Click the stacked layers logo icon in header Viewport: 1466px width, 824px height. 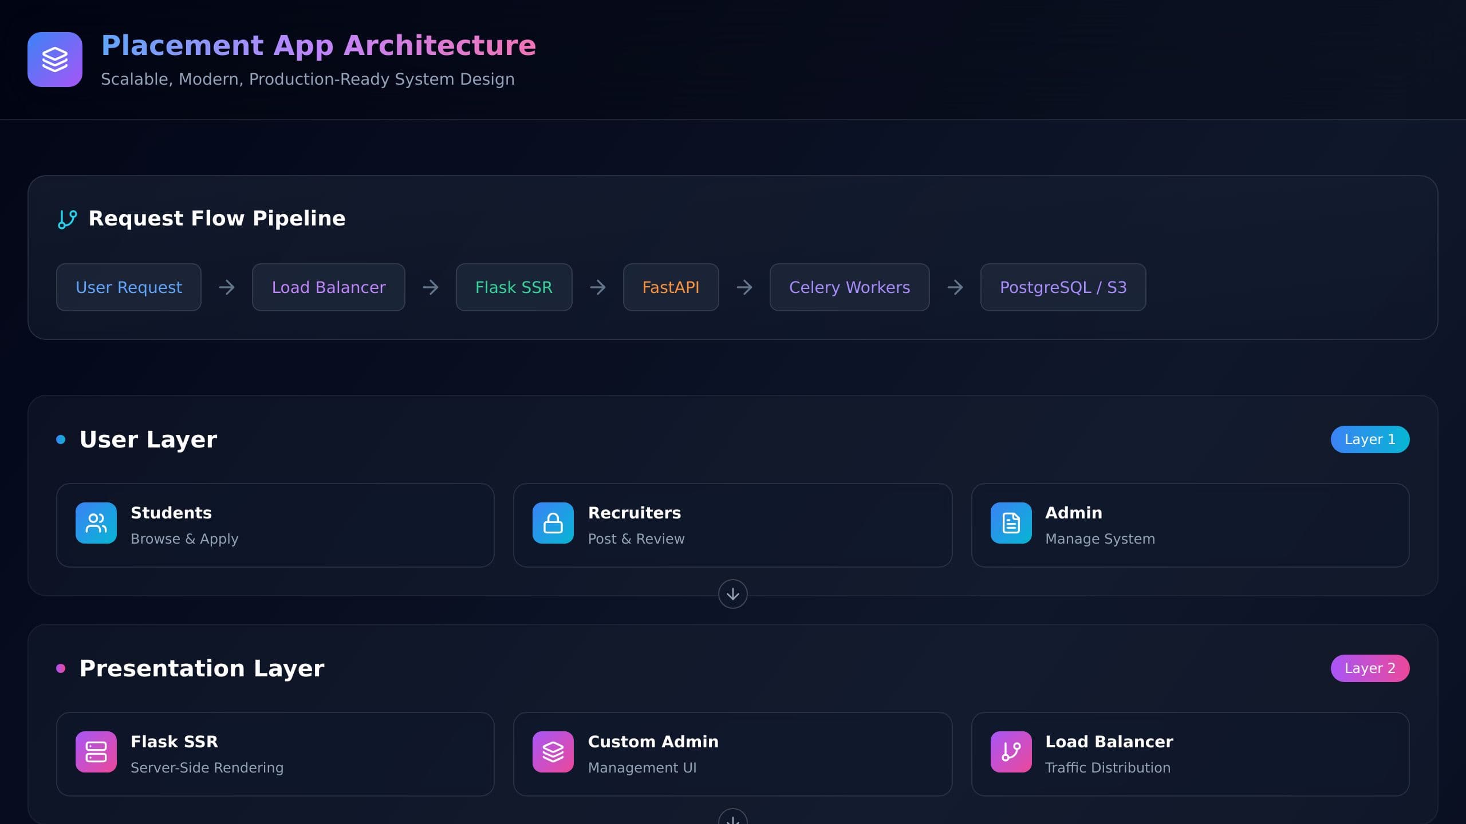point(55,60)
